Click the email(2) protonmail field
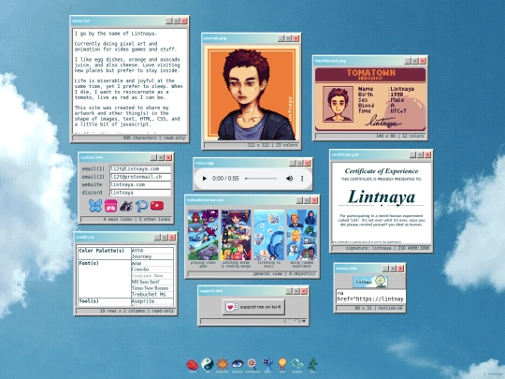This screenshot has height=379, width=505. click(x=139, y=177)
